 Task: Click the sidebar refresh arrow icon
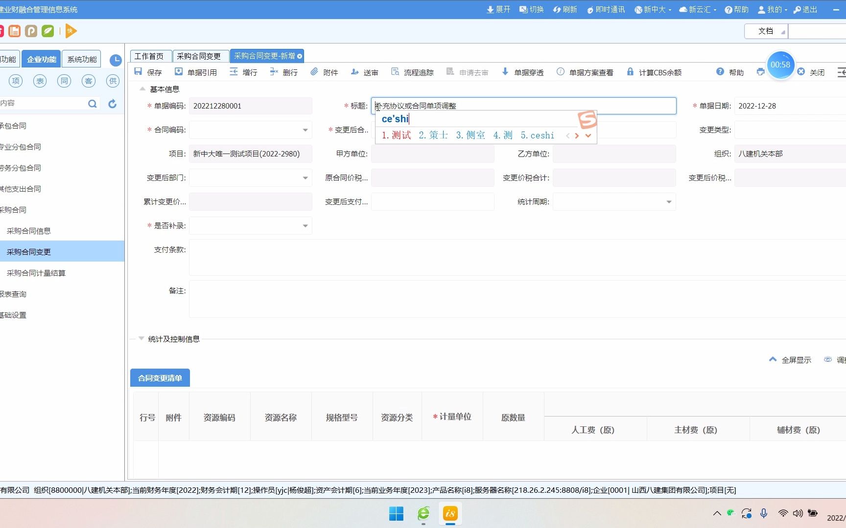(112, 104)
